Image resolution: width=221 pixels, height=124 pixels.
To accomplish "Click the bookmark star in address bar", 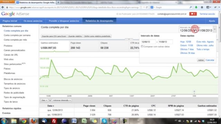I will pos(141,7).
